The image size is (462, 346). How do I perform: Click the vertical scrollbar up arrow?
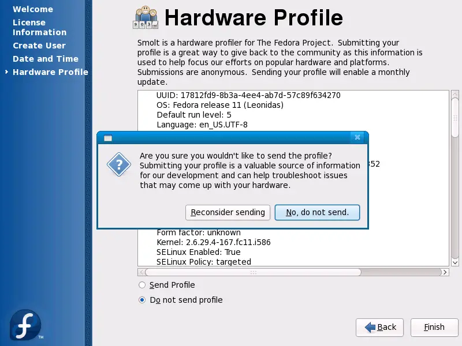pyautogui.click(x=455, y=94)
